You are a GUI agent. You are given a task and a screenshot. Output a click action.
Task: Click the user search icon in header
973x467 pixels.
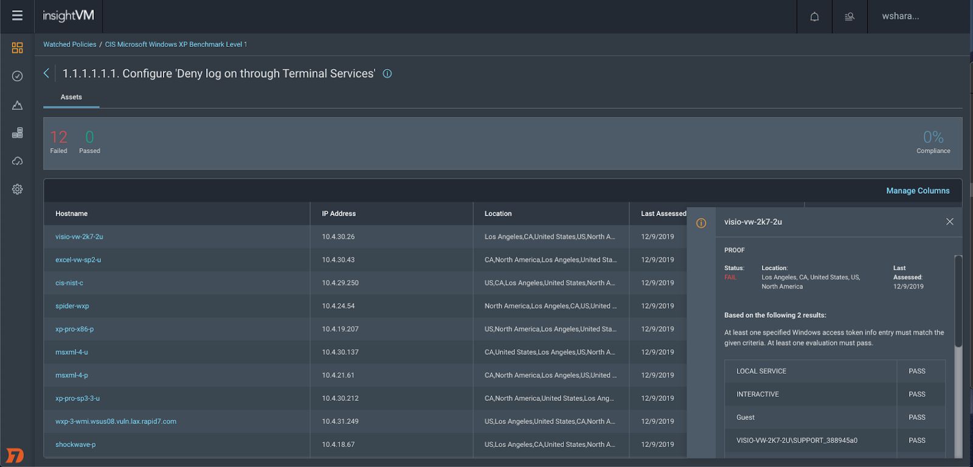850,16
